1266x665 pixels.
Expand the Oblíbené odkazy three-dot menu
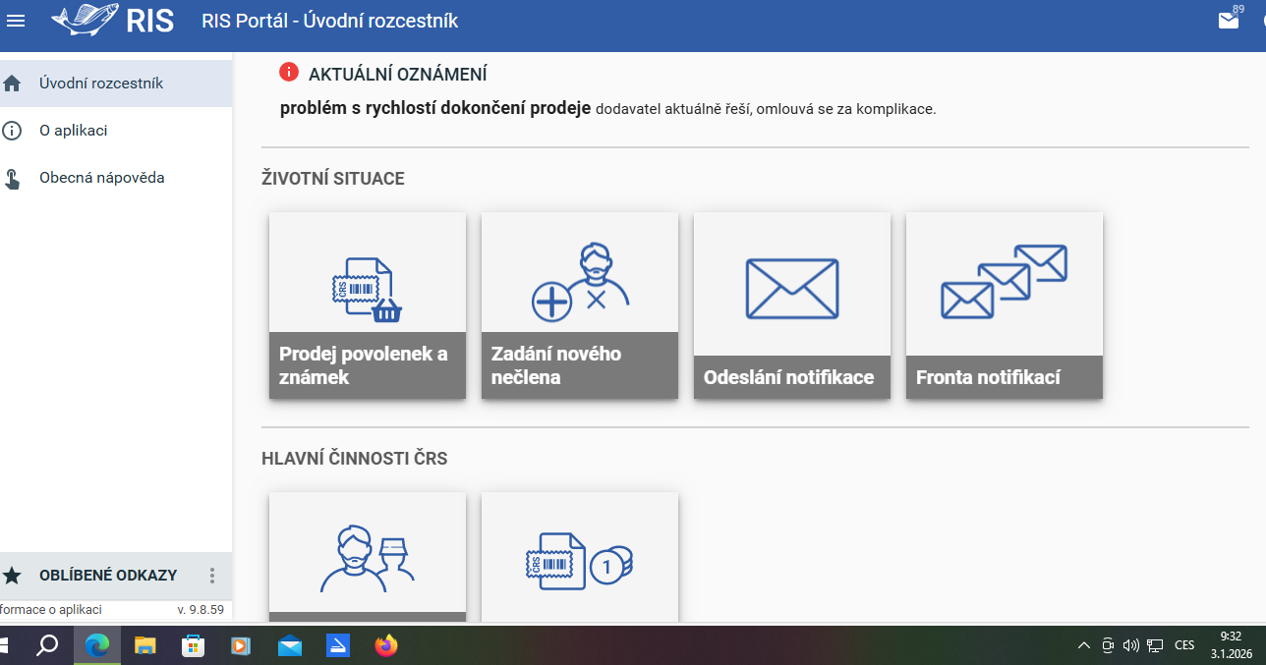[211, 576]
